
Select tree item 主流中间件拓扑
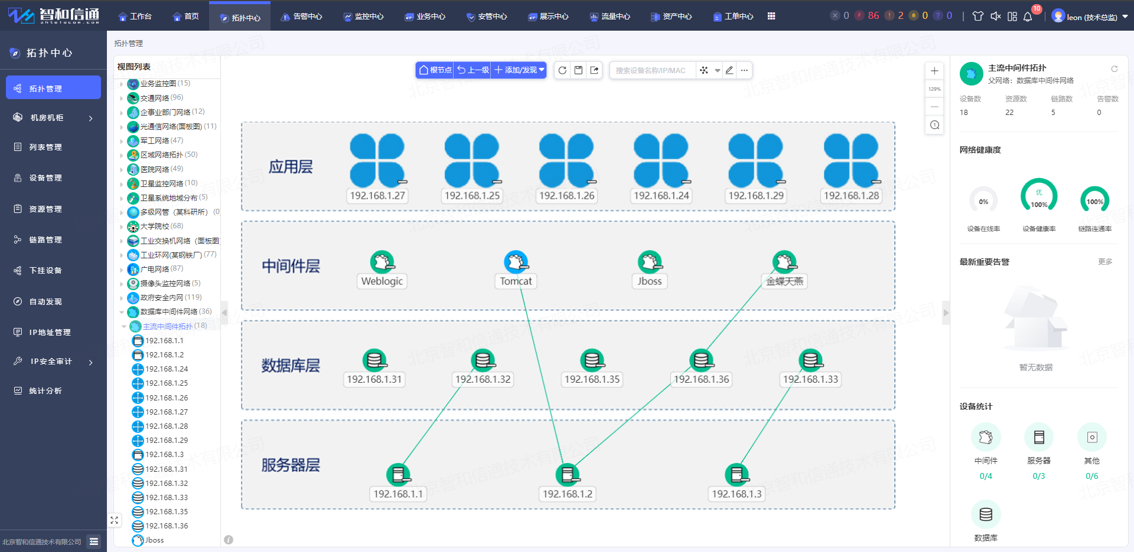tap(168, 326)
